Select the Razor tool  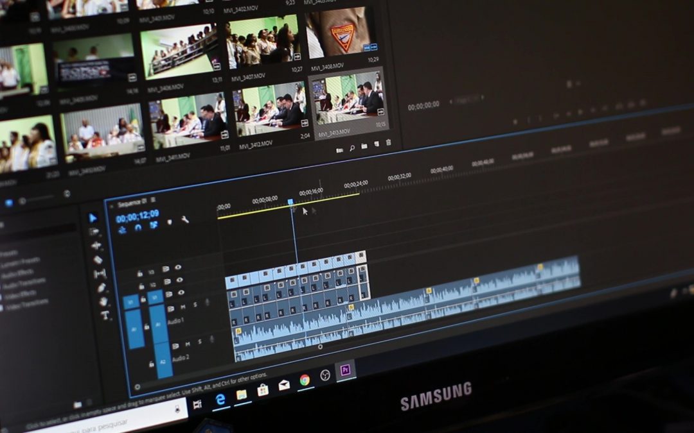coord(98,260)
